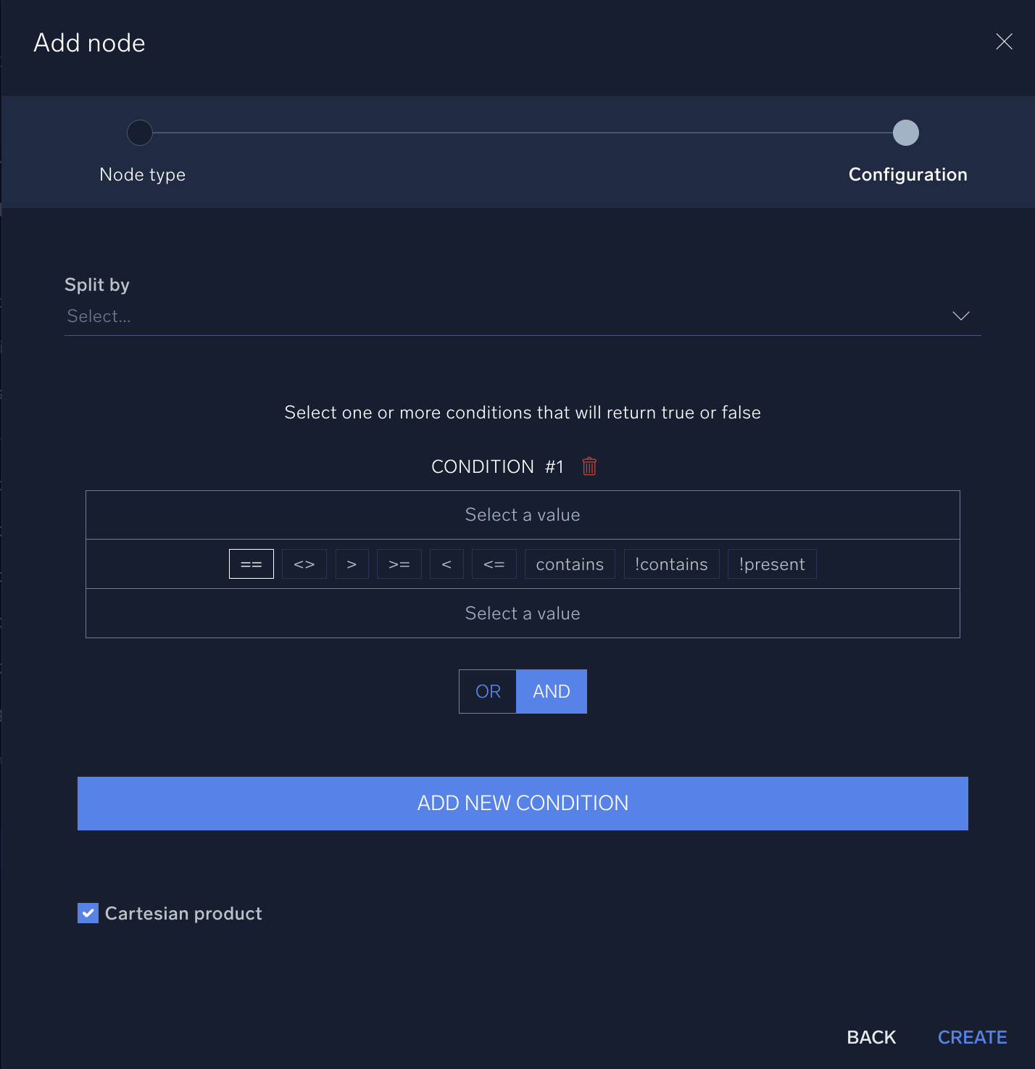Select the contains operator
Image resolution: width=1035 pixels, height=1069 pixels.
(569, 564)
